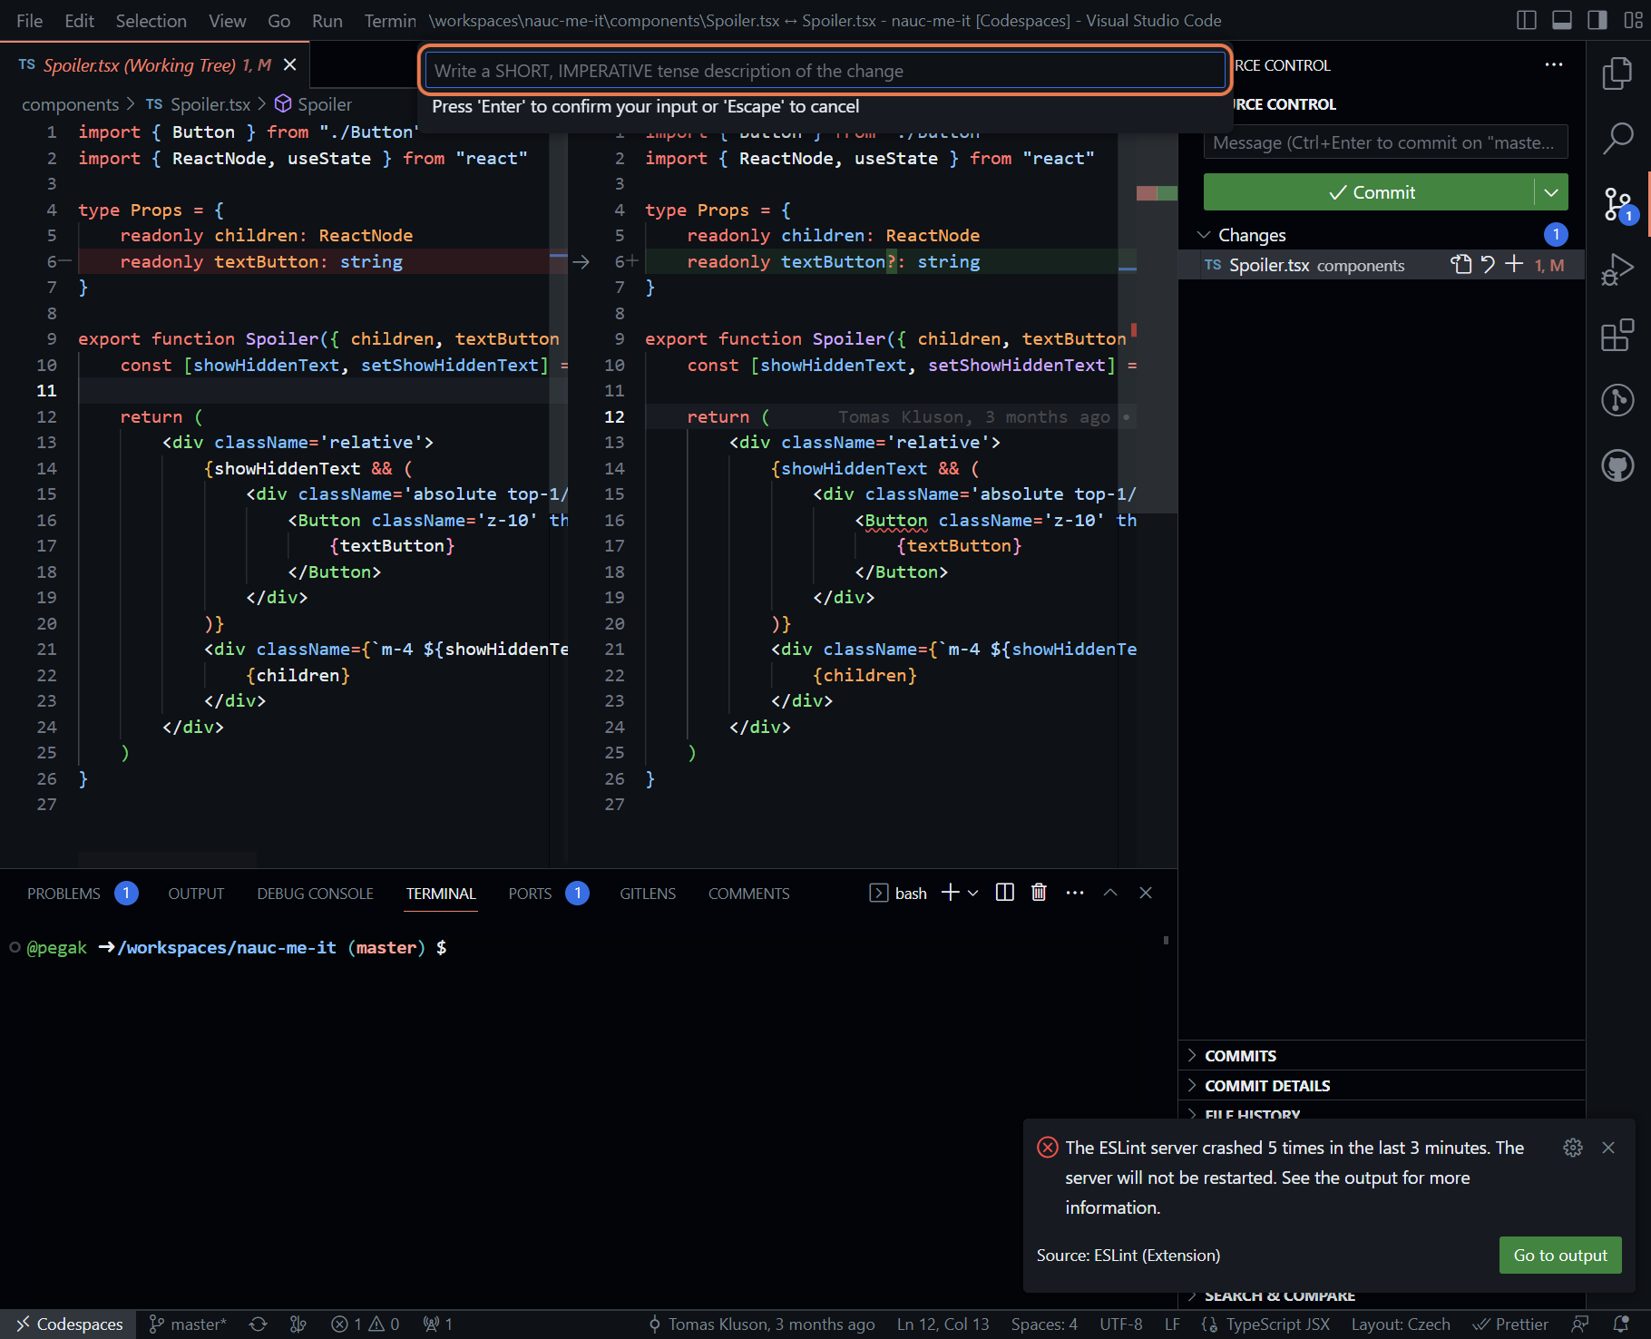Stage changes for Spoiler.tsx with plus icon
Viewport: 1651px width, 1339px height.
[1514, 264]
